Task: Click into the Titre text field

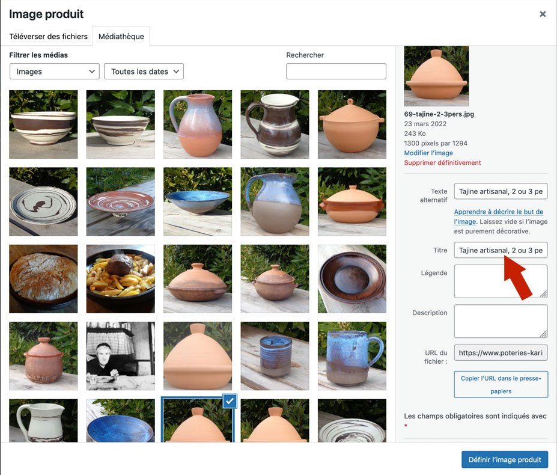Action: 501,250
